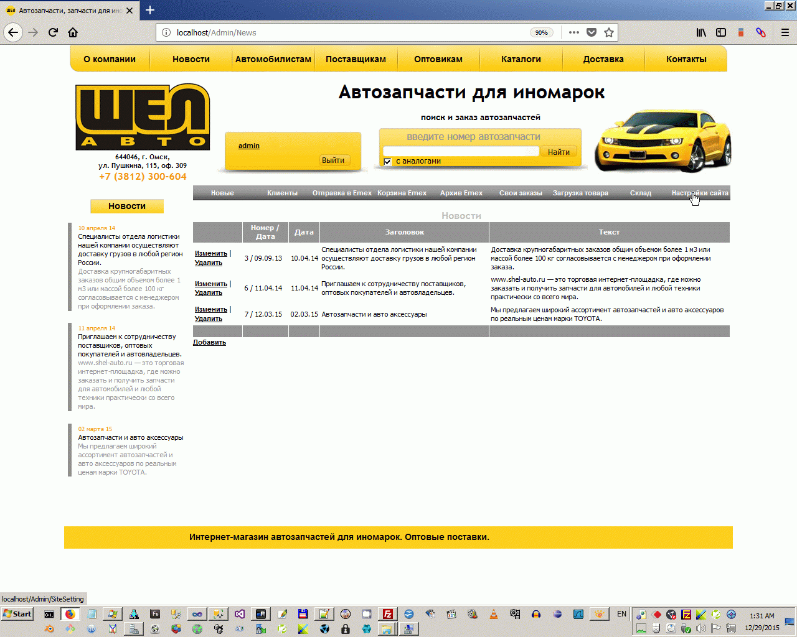Delete news item 3 / 09.09.13
Screen dimensions: 797x637
coord(209,263)
